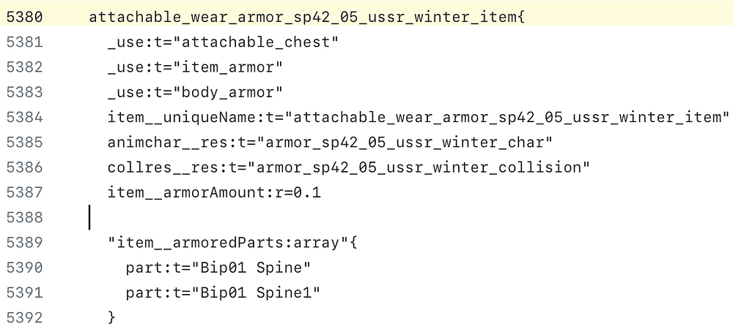Click line number 5388 in gutter

pyautogui.click(x=24, y=218)
